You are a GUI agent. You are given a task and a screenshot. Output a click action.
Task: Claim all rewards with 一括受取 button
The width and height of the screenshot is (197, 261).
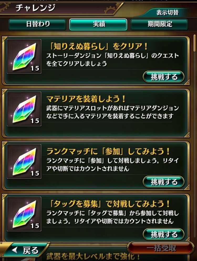pyautogui.click(x=161, y=248)
